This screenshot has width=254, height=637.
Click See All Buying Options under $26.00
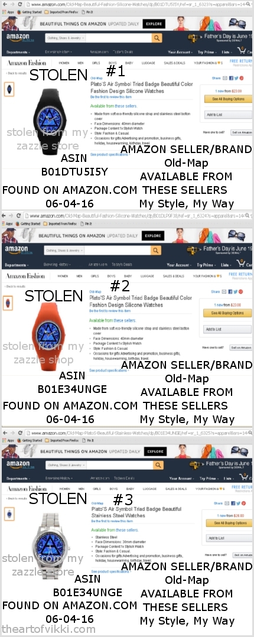pos(230,524)
